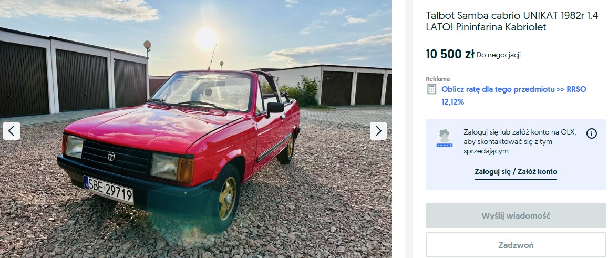Open the red Talbot Samba main photo
The height and width of the screenshot is (258, 608).
(196, 129)
